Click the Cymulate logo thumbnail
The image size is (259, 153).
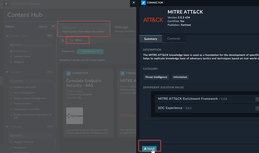(x=75, y=116)
